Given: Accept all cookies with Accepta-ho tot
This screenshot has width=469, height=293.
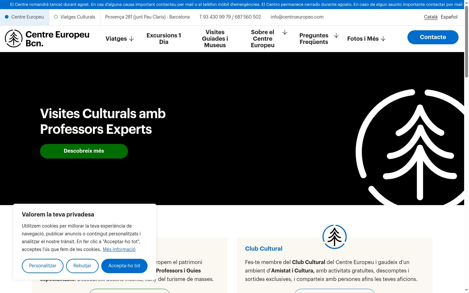Looking at the screenshot, I should point(124,266).
